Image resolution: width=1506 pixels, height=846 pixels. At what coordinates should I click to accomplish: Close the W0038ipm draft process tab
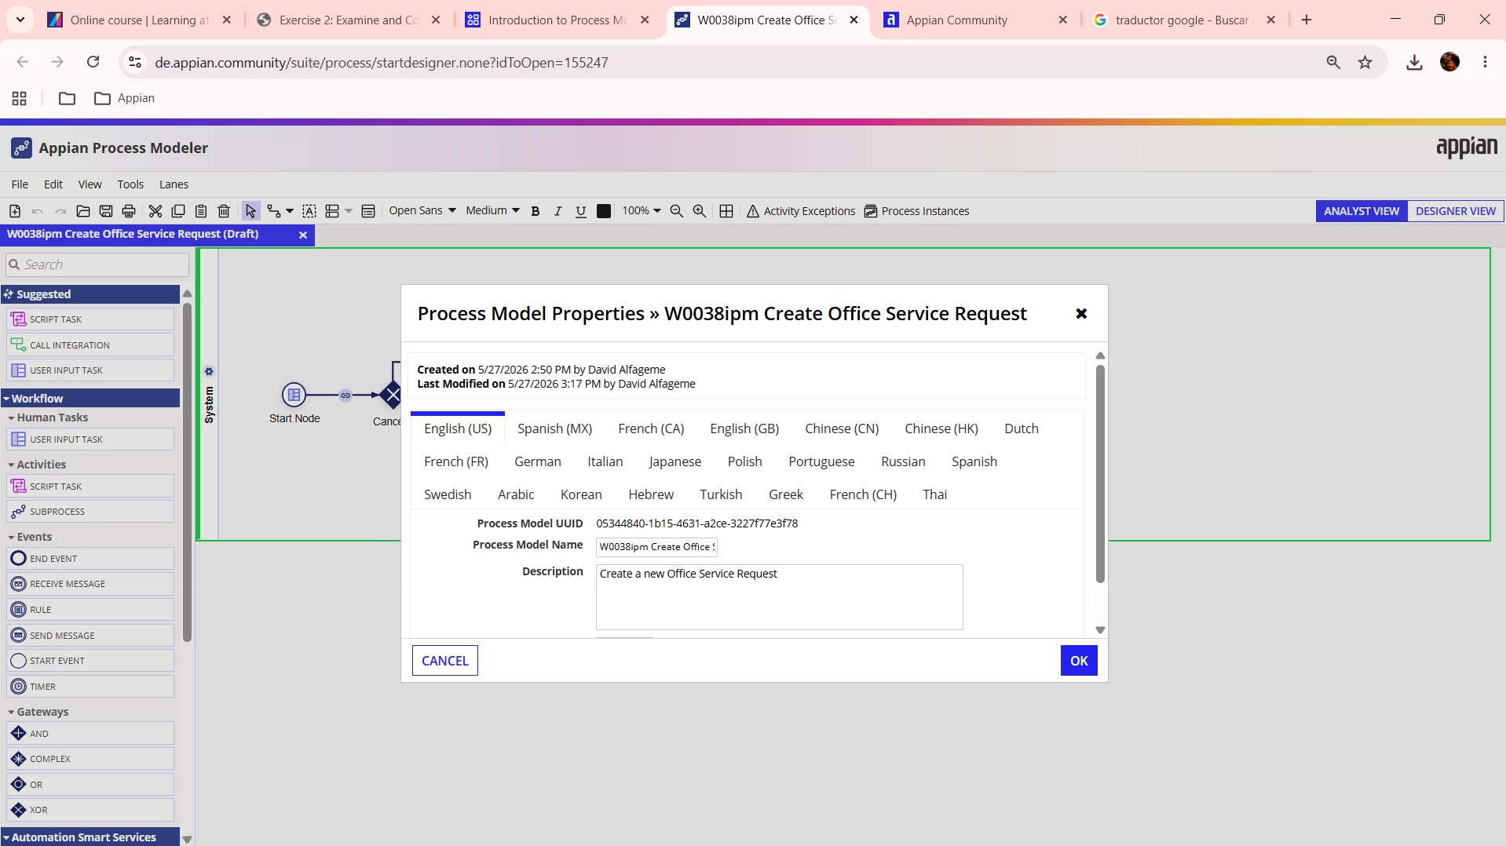pos(303,235)
